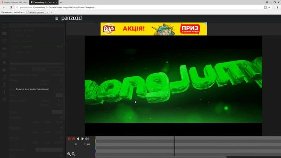The height and width of the screenshot is (158, 281).
Task: Go back with the browser back arrow
Action: (x=4, y=7)
